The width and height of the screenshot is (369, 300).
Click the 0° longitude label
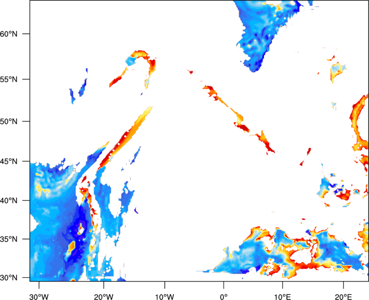point(224,297)
